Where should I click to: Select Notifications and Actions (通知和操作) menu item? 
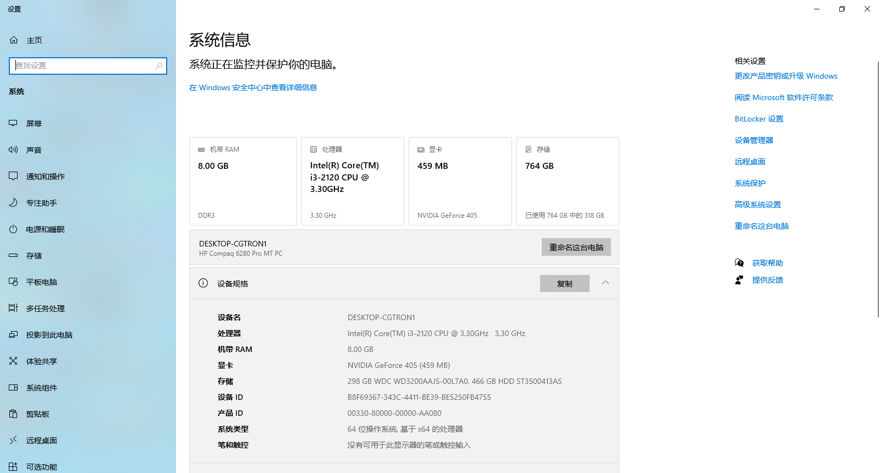(45, 177)
